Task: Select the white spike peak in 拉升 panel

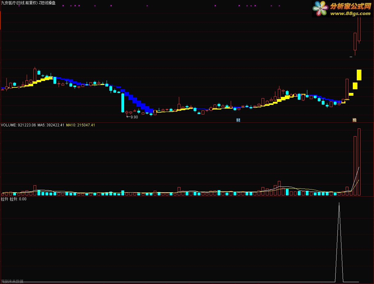Action: 339,203
